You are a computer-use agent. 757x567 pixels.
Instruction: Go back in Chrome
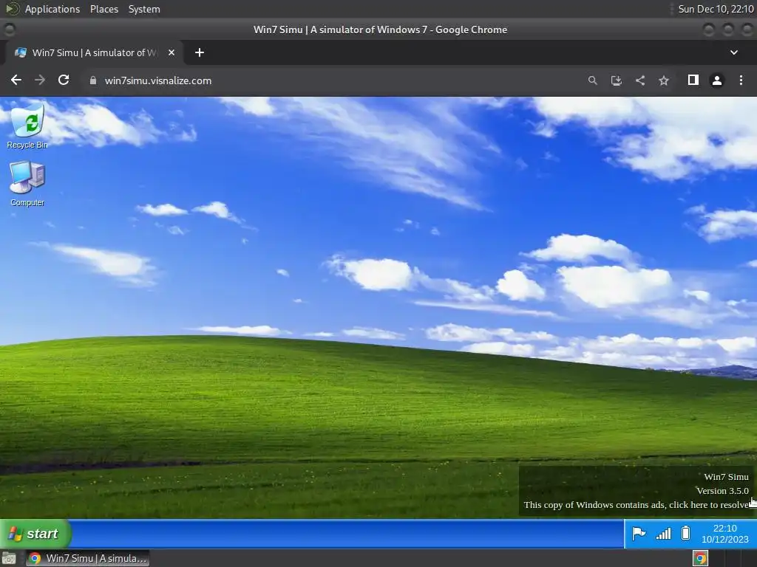click(16, 80)
